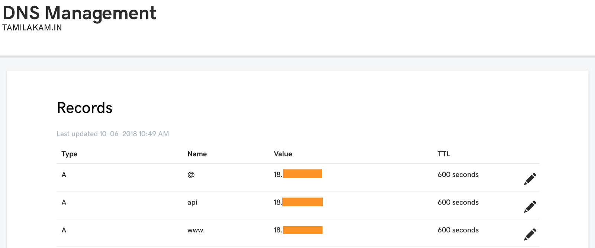Image resolution: width=595 pixels, height=248 pixels.
Task: Click 600 seconds TTL of api record
Action: [458, 202]
